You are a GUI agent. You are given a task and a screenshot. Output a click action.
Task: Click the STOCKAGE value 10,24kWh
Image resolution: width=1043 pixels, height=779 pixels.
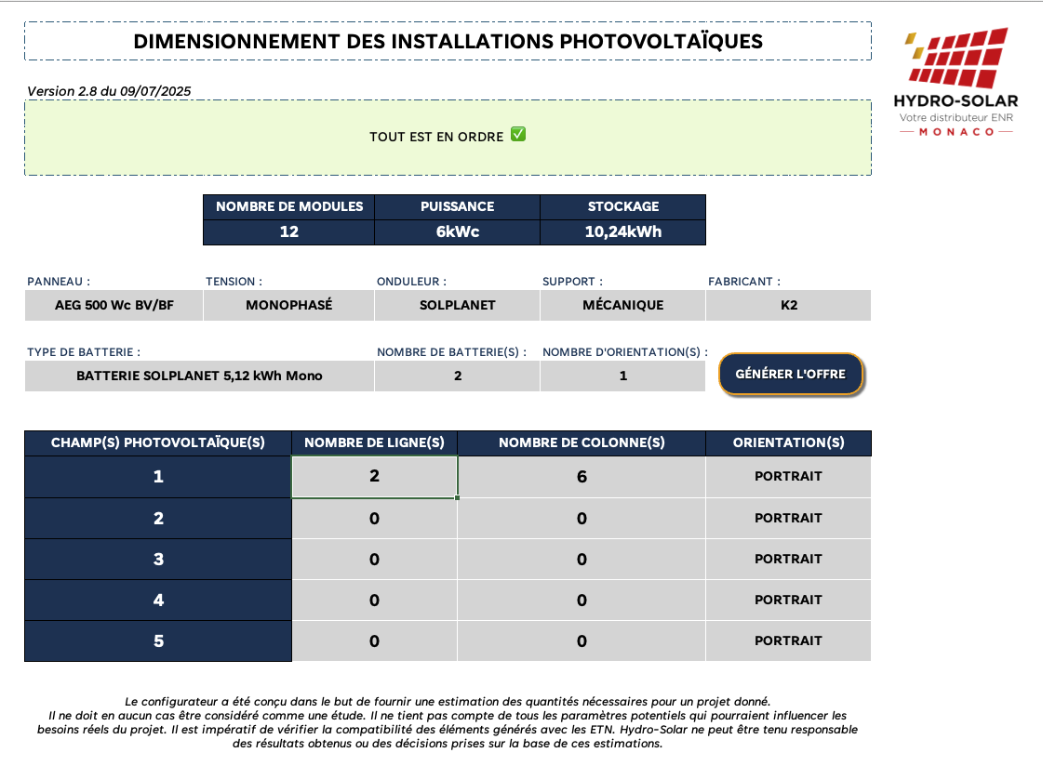coord(622,232)
